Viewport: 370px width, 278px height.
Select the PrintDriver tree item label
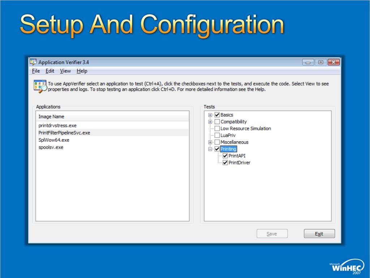coord(240,163)
